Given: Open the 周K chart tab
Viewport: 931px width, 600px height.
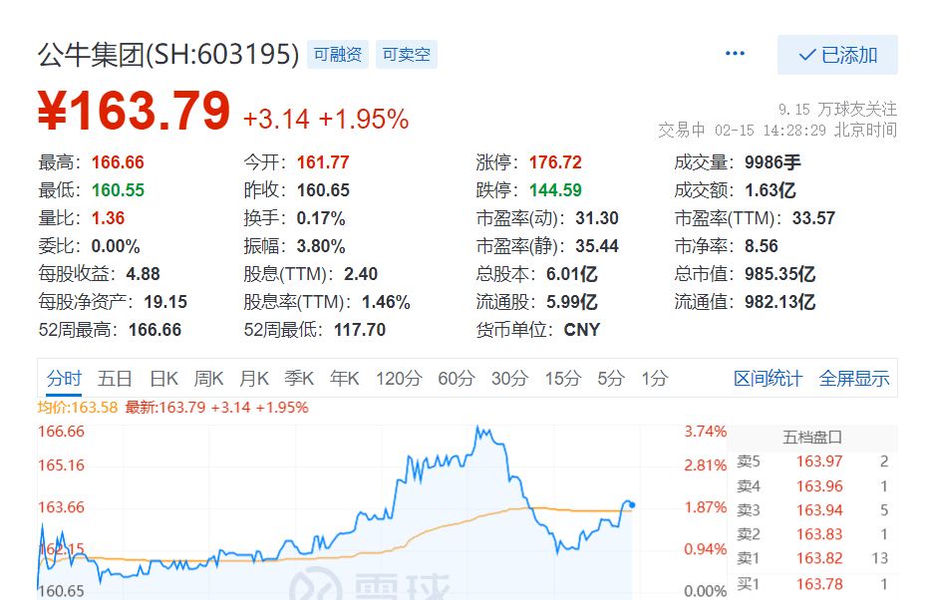Looking at the screenshot, I should click(209, 379).
